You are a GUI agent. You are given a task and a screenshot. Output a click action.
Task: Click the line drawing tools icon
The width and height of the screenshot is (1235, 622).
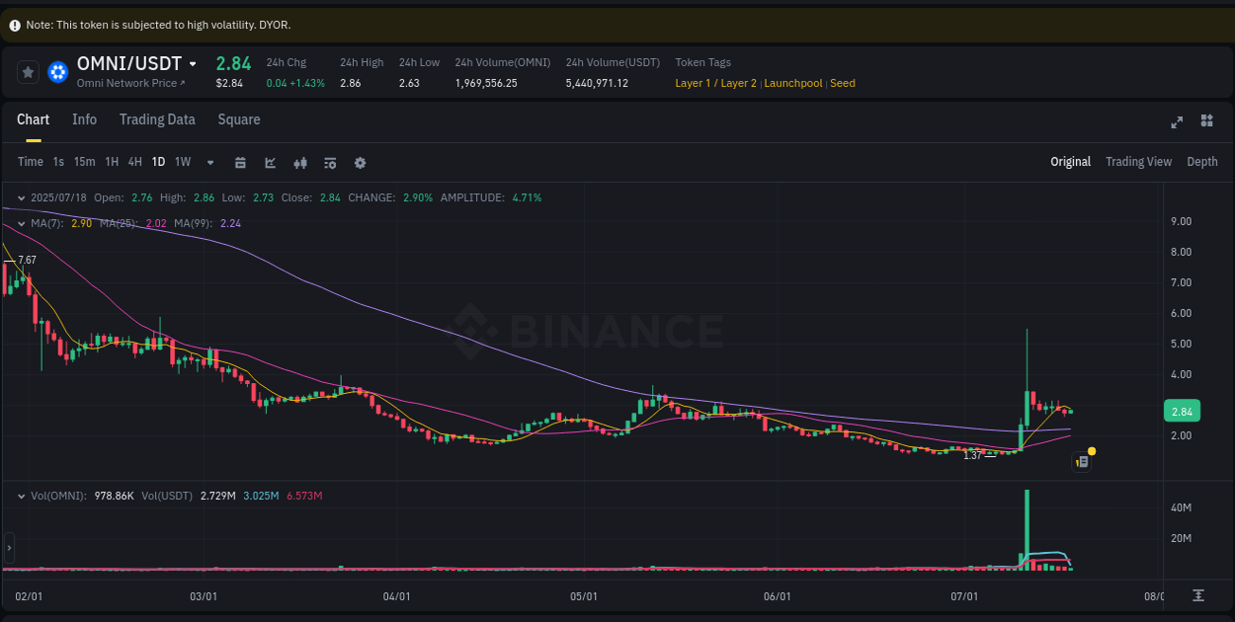[x=270, y=162]
